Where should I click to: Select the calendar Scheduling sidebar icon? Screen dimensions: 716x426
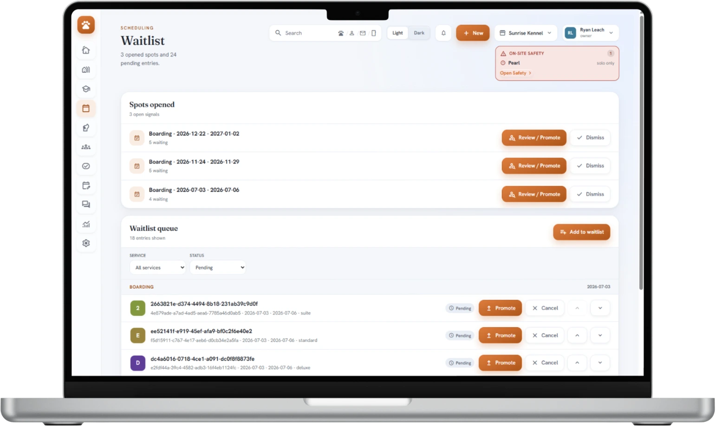(86, 108)
